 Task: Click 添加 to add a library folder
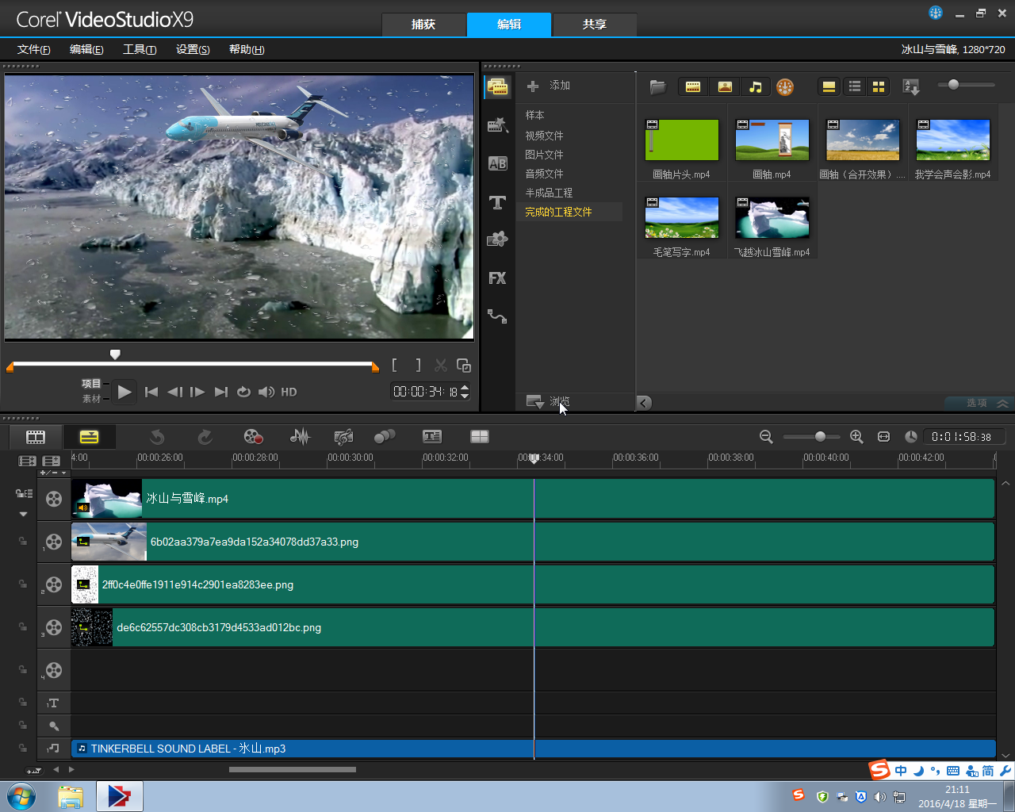pyautogui.click(x=549, y=86)
